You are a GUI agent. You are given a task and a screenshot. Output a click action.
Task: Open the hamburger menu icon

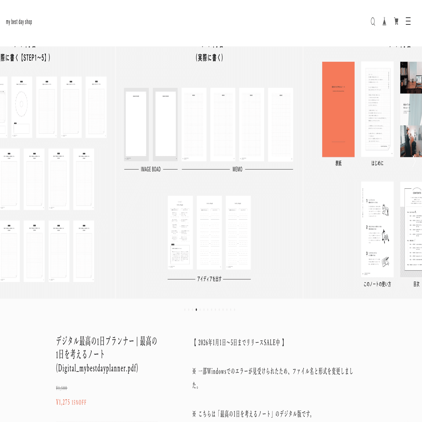408,21
